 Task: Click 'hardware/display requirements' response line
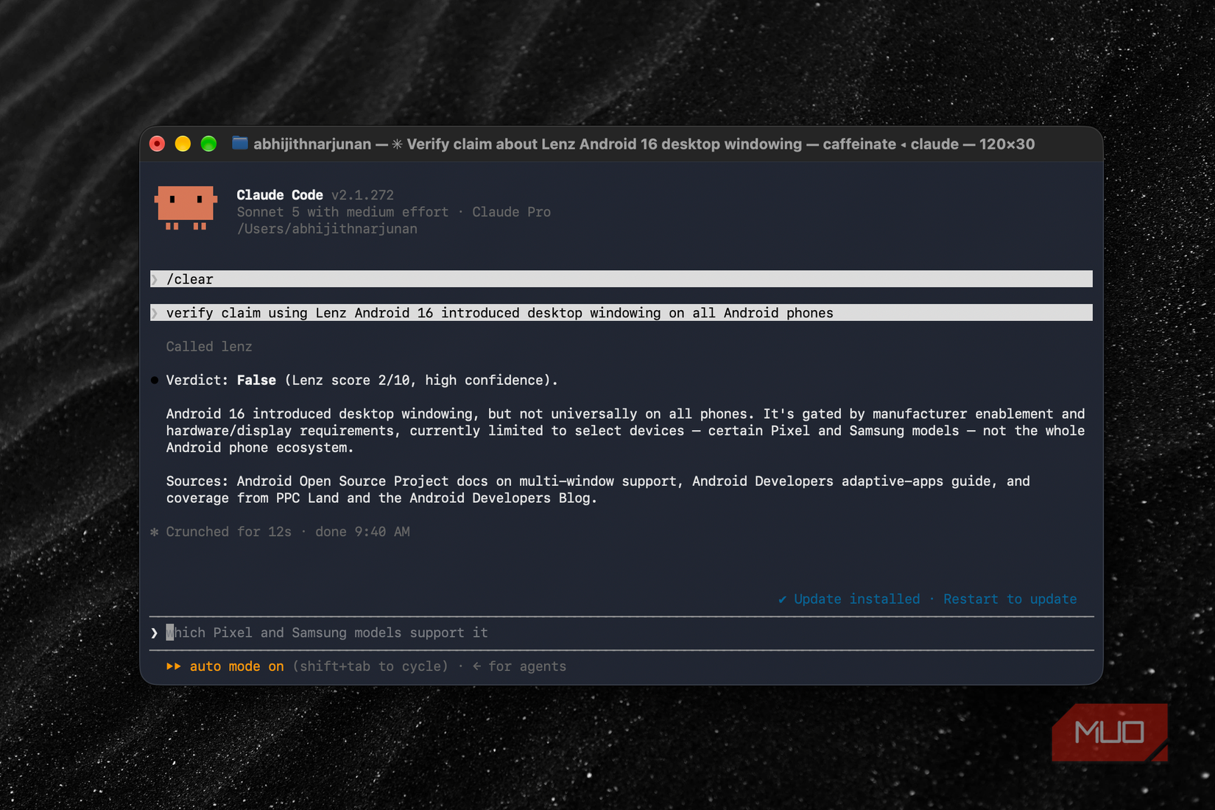[x=625, y=431]
